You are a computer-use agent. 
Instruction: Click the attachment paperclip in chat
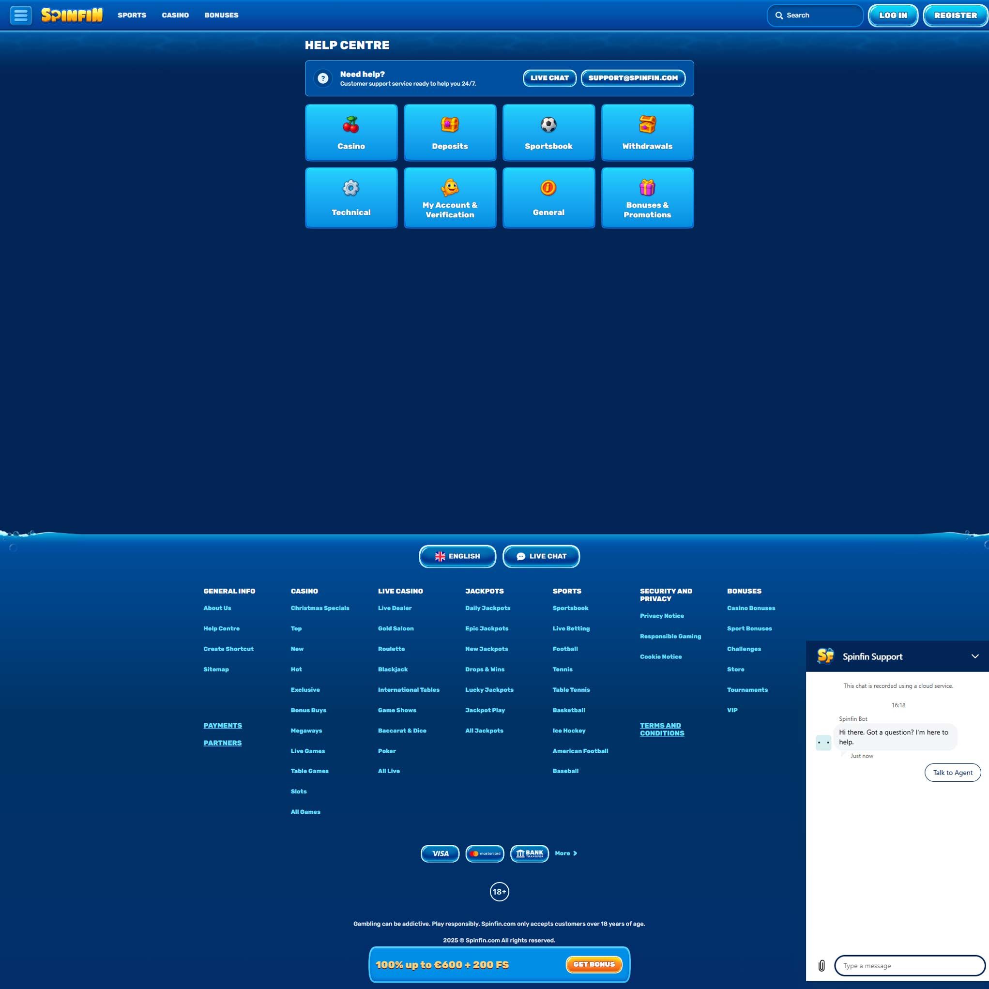821,965
